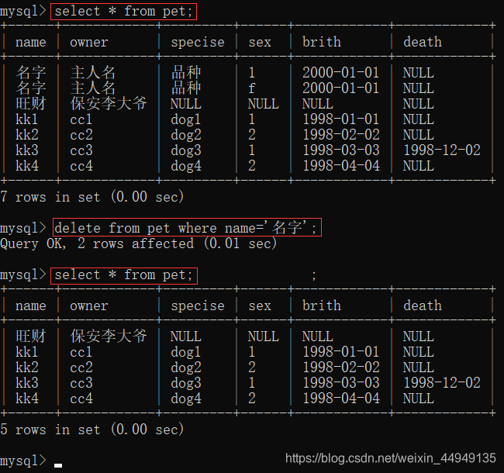504x473 pixels.
Task: Click 名字 in the row whose sex is 1
Action: (x=31, y=73)
